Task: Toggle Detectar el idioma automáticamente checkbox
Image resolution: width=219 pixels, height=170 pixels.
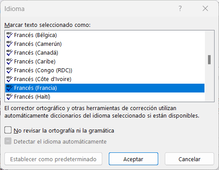Action: pyautogui.click(x=8, y=141)
